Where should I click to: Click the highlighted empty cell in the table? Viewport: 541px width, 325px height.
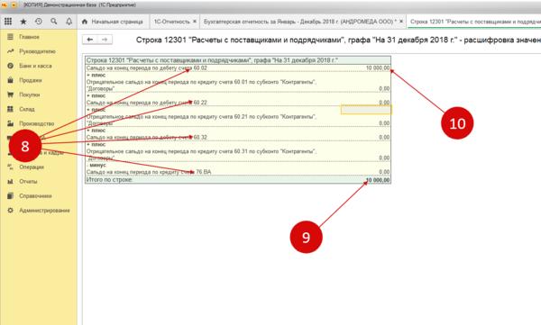366,110
